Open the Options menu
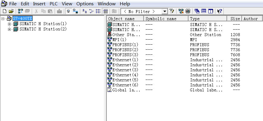Screen dimensions: 263x121 click(x=85, y=4)
